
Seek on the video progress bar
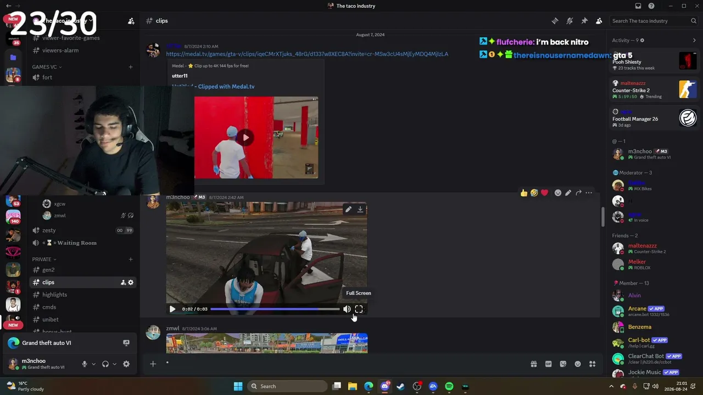(x=275, y=309)
